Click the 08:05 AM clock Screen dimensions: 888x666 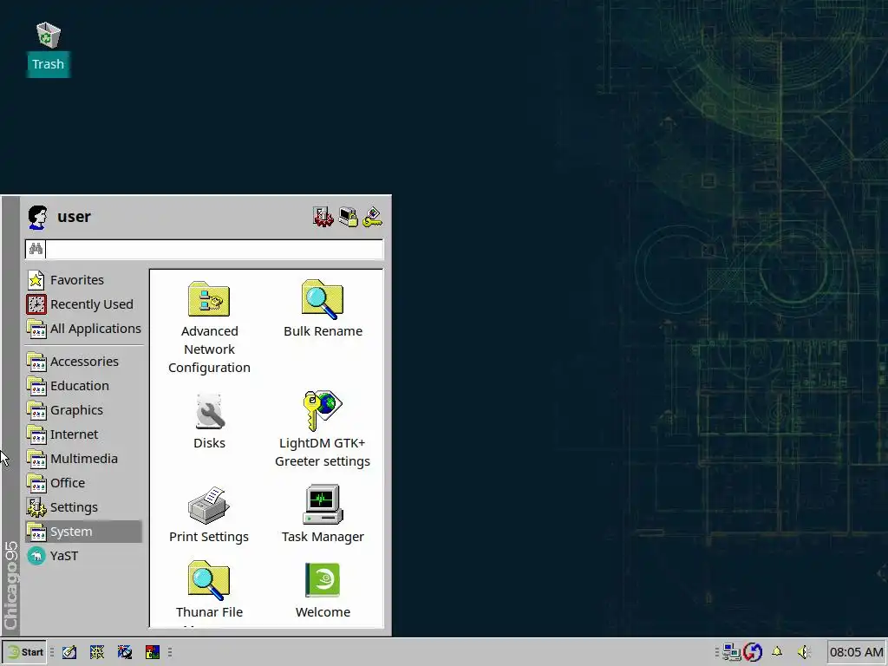pyautogui.click(x=856, y=652)
